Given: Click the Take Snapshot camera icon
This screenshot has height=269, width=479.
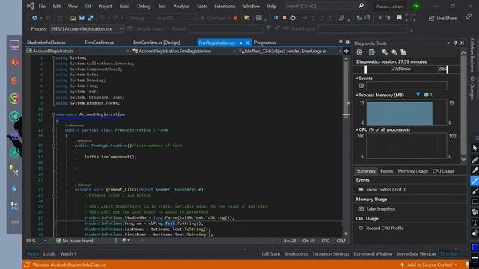Looking at the screenshot, I should (361, 209).
